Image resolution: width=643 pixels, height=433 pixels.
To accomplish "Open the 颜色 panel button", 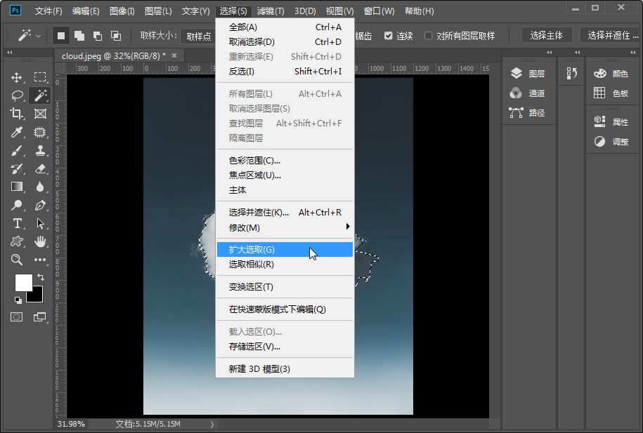I will pos(612,74).
